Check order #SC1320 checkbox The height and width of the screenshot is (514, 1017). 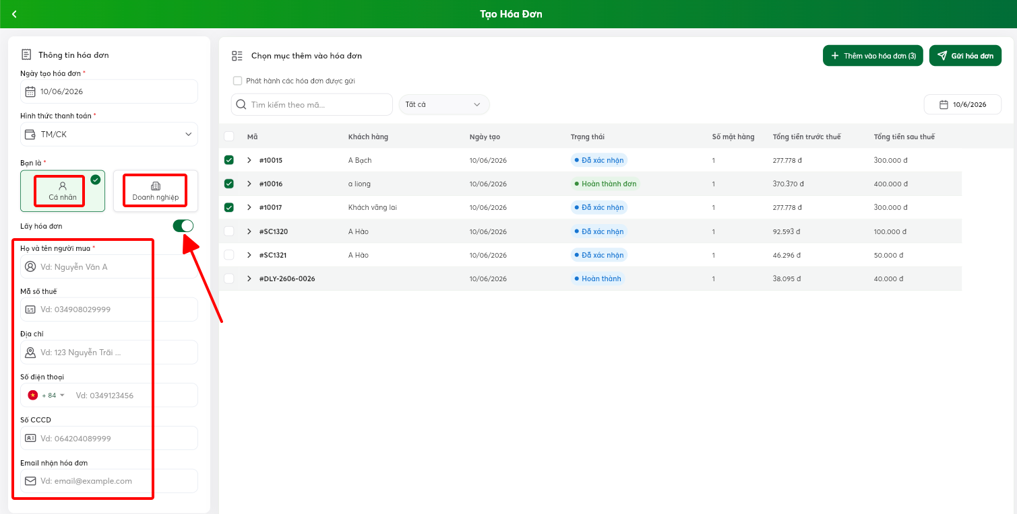[x=229, y=231]
